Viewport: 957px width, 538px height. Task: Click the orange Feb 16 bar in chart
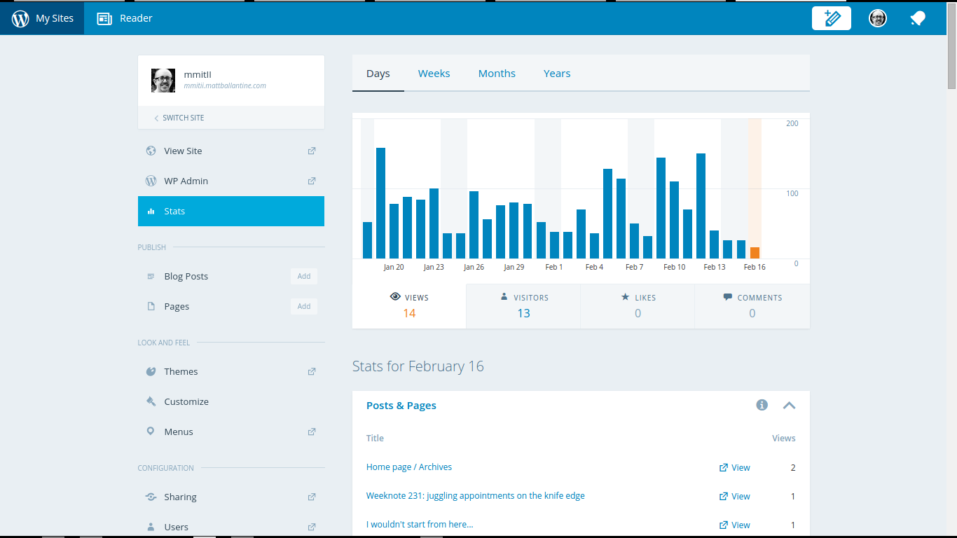click(755, 253)
